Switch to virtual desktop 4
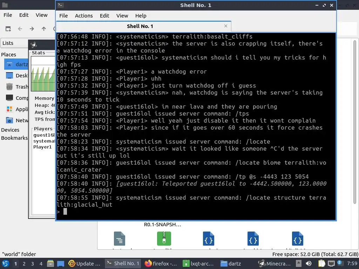Viewport: 359px width, 269px height. 41,264
